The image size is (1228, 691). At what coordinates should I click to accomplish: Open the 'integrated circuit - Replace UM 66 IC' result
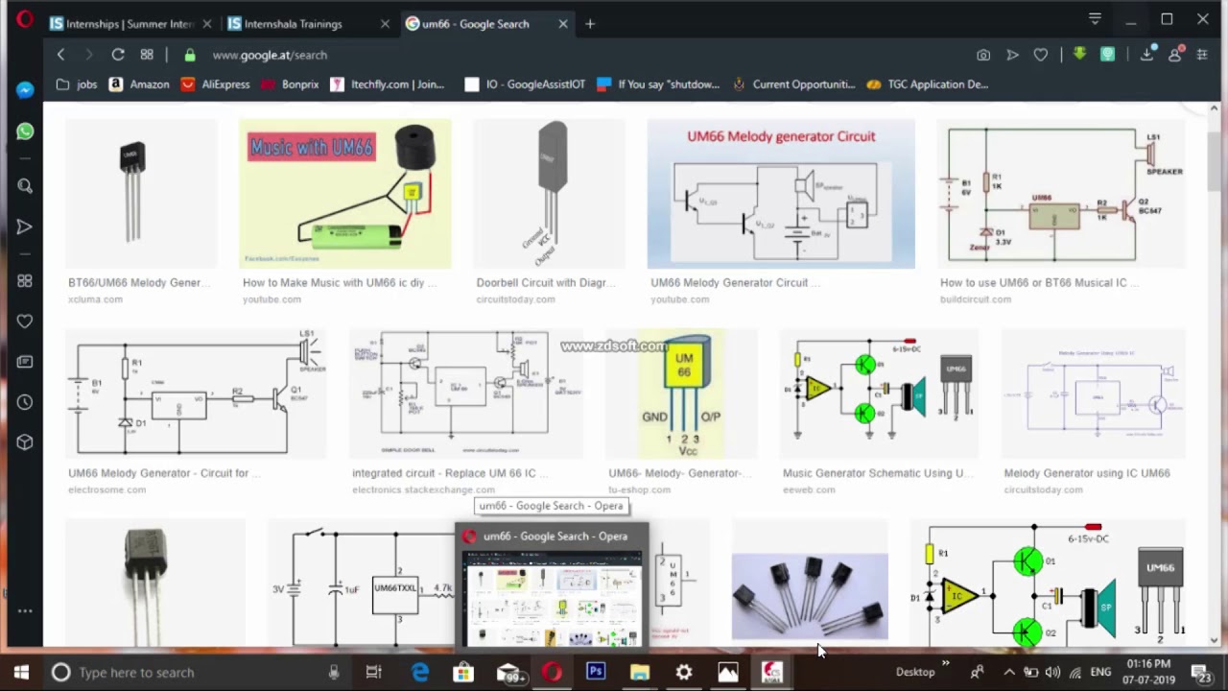click(465, 393)
